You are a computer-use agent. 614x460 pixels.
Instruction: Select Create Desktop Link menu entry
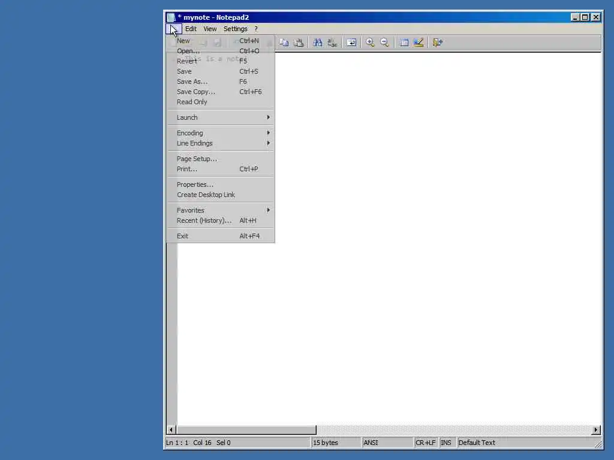221,195
